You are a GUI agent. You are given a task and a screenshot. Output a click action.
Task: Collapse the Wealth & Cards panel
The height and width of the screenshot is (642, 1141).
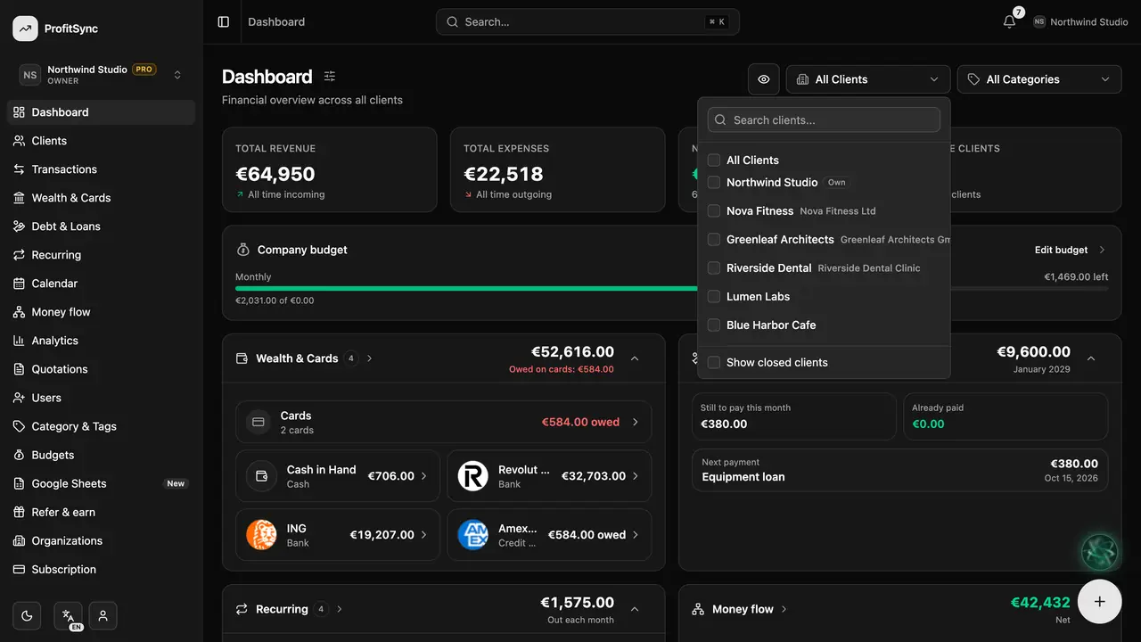[635, 358]
